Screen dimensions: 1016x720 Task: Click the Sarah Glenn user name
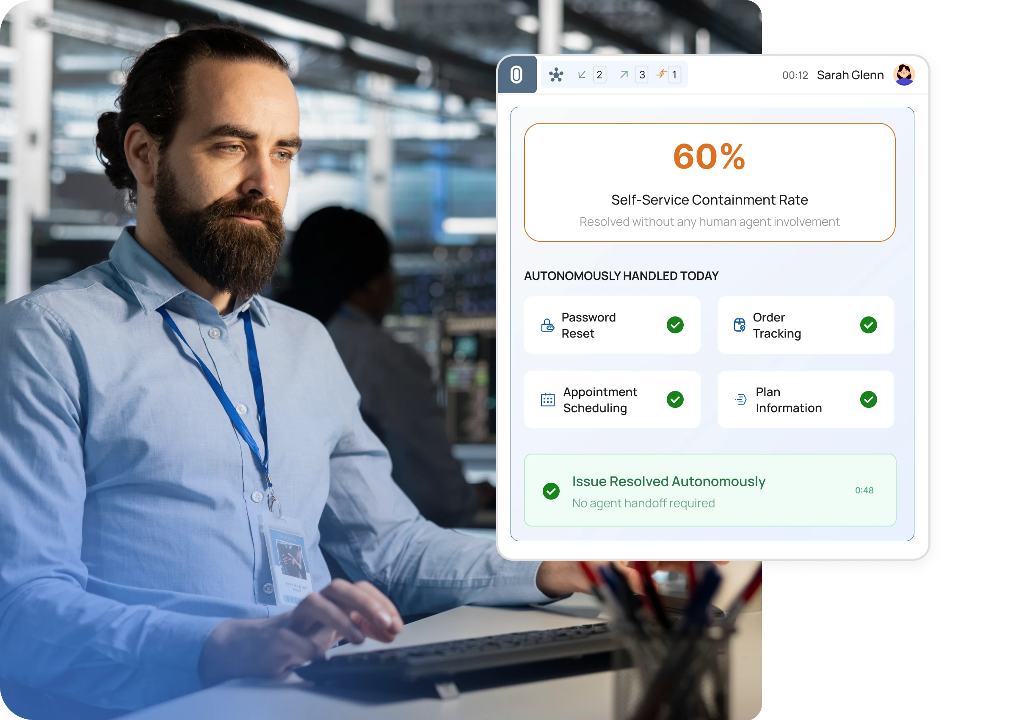[850, 75]
